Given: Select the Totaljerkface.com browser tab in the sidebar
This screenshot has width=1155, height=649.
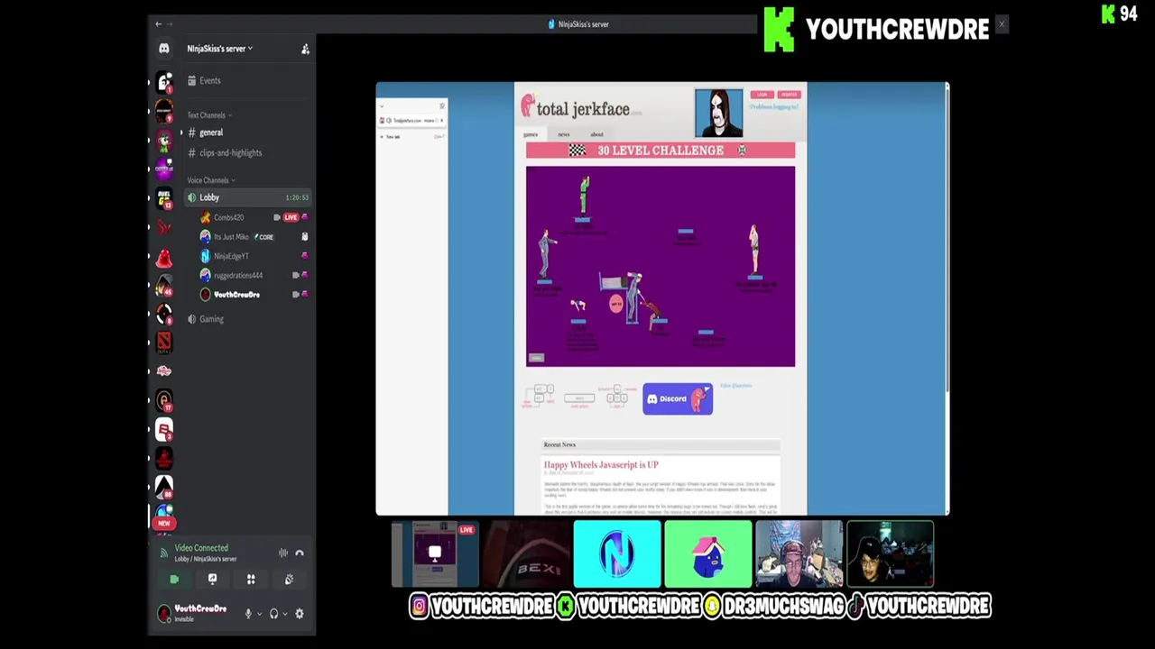Looking at the screenshot, I should tap(411, 120).
